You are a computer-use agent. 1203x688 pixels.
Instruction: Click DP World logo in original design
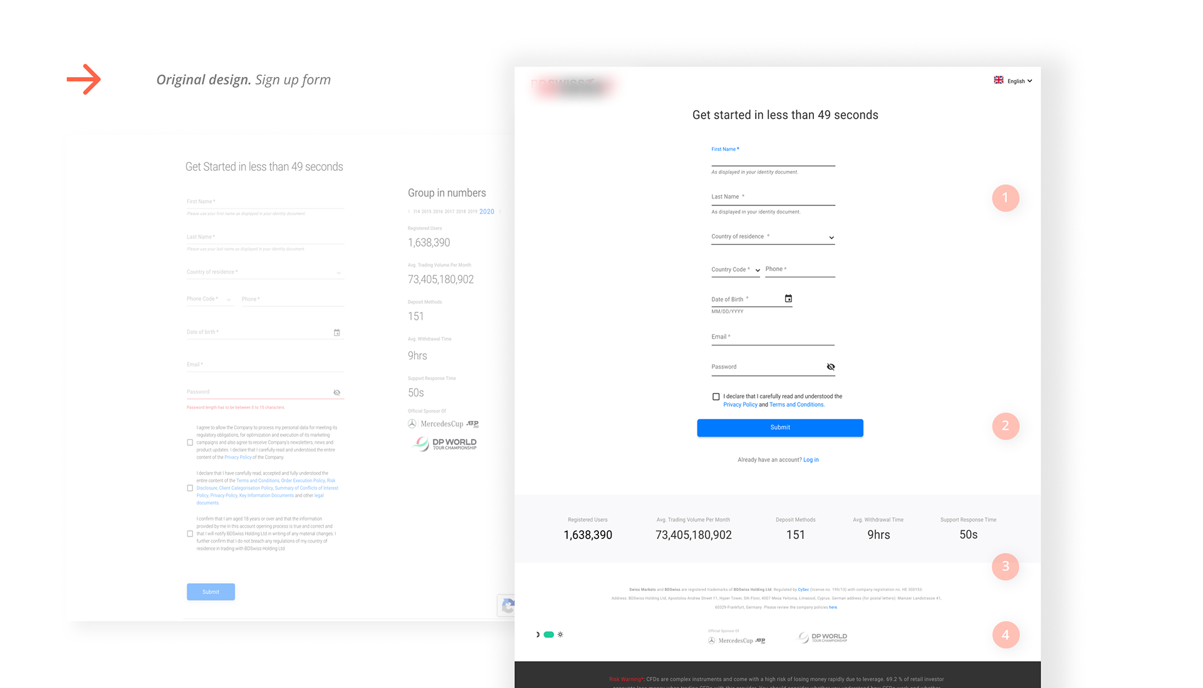445,444
